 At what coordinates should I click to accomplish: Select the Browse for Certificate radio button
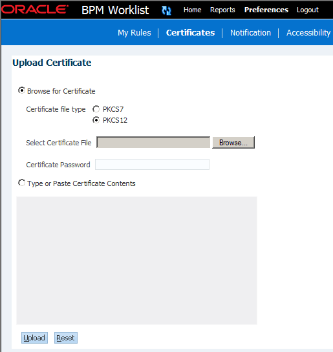point(21,90)
